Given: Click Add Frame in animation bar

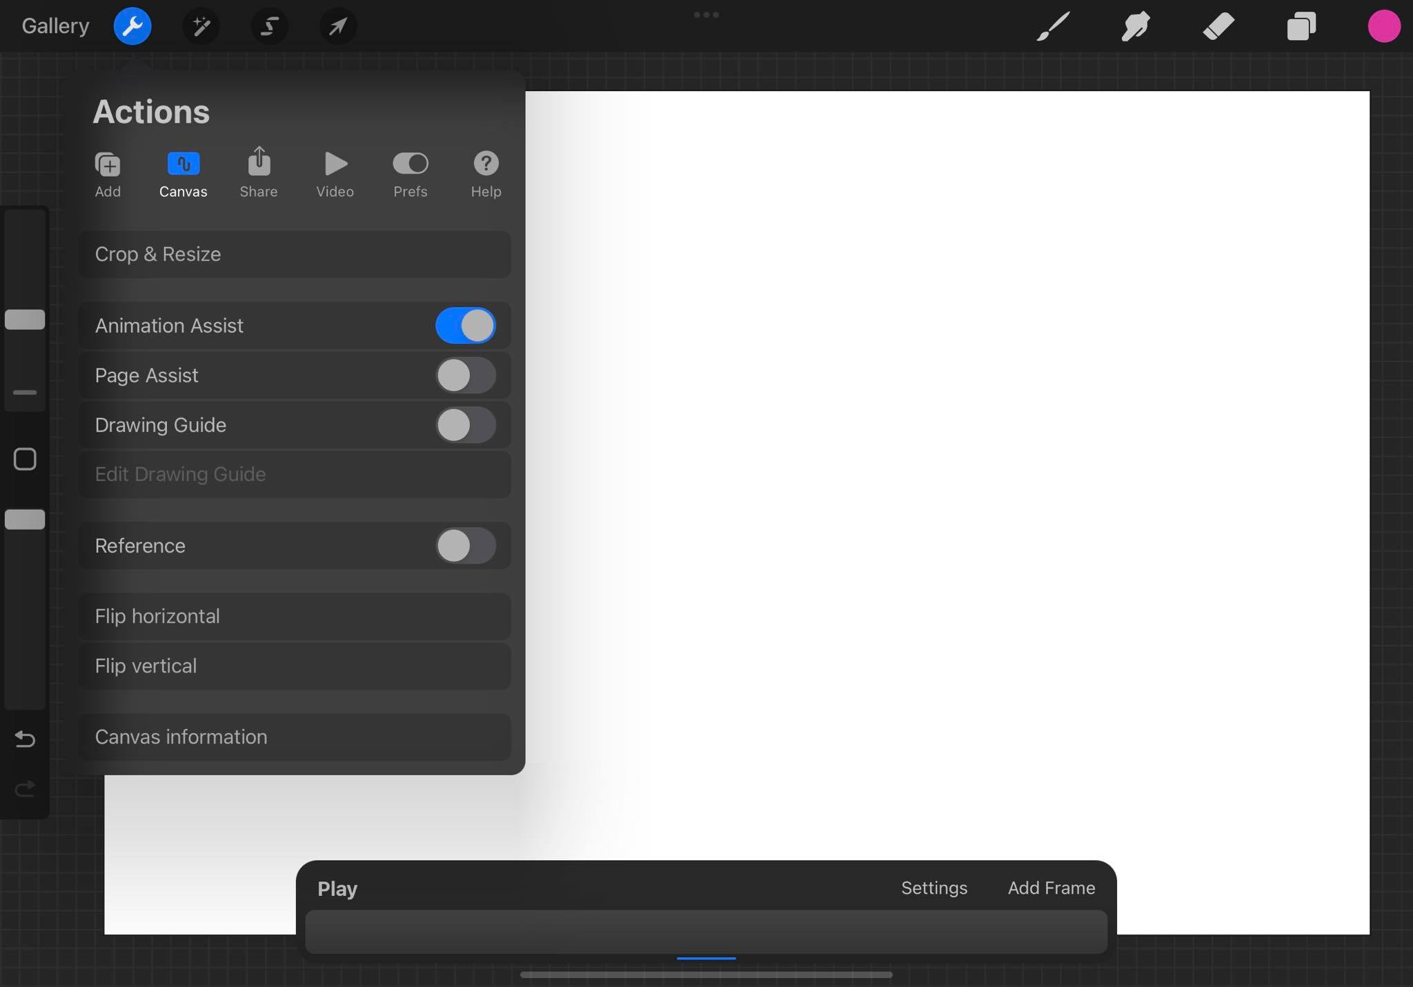Looking at the screenshot, I should pyautogui.click(x=1051, y=888).
